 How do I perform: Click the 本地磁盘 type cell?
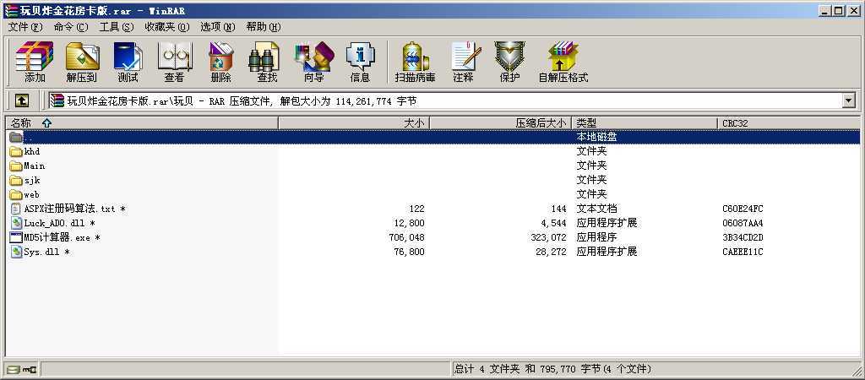[x=597, y=137]
